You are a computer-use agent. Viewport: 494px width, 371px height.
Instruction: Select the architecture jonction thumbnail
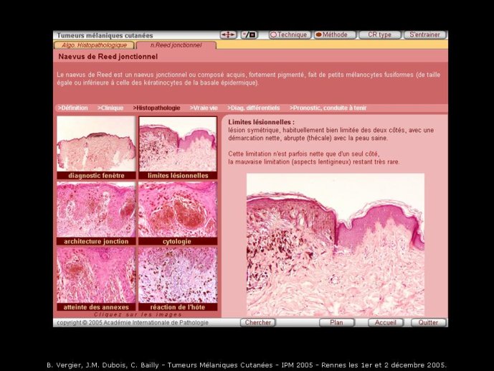(96, 213)
